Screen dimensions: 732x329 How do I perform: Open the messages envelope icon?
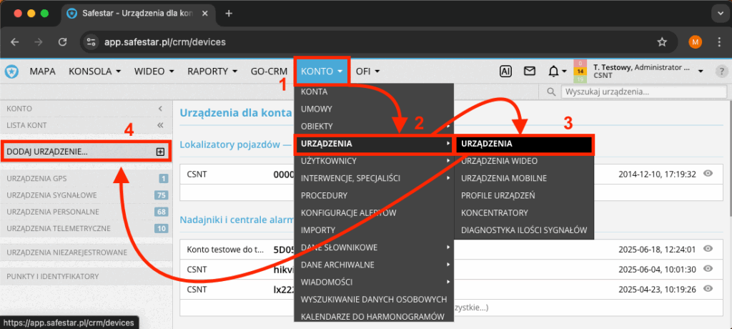(x=530, y=72)
